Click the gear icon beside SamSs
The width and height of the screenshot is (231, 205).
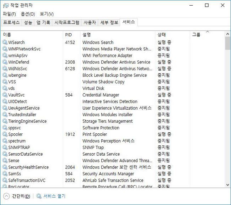(x=5, y=174)
